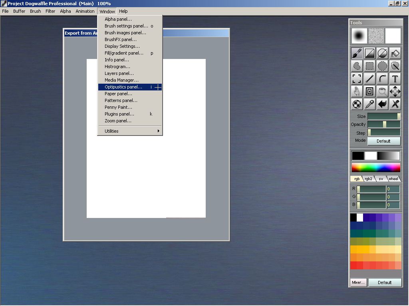Image resolution: width=409 pixels, height=306 pixels.
Task: Select the eyedropper color picker tool
Action: coord(369,104)
